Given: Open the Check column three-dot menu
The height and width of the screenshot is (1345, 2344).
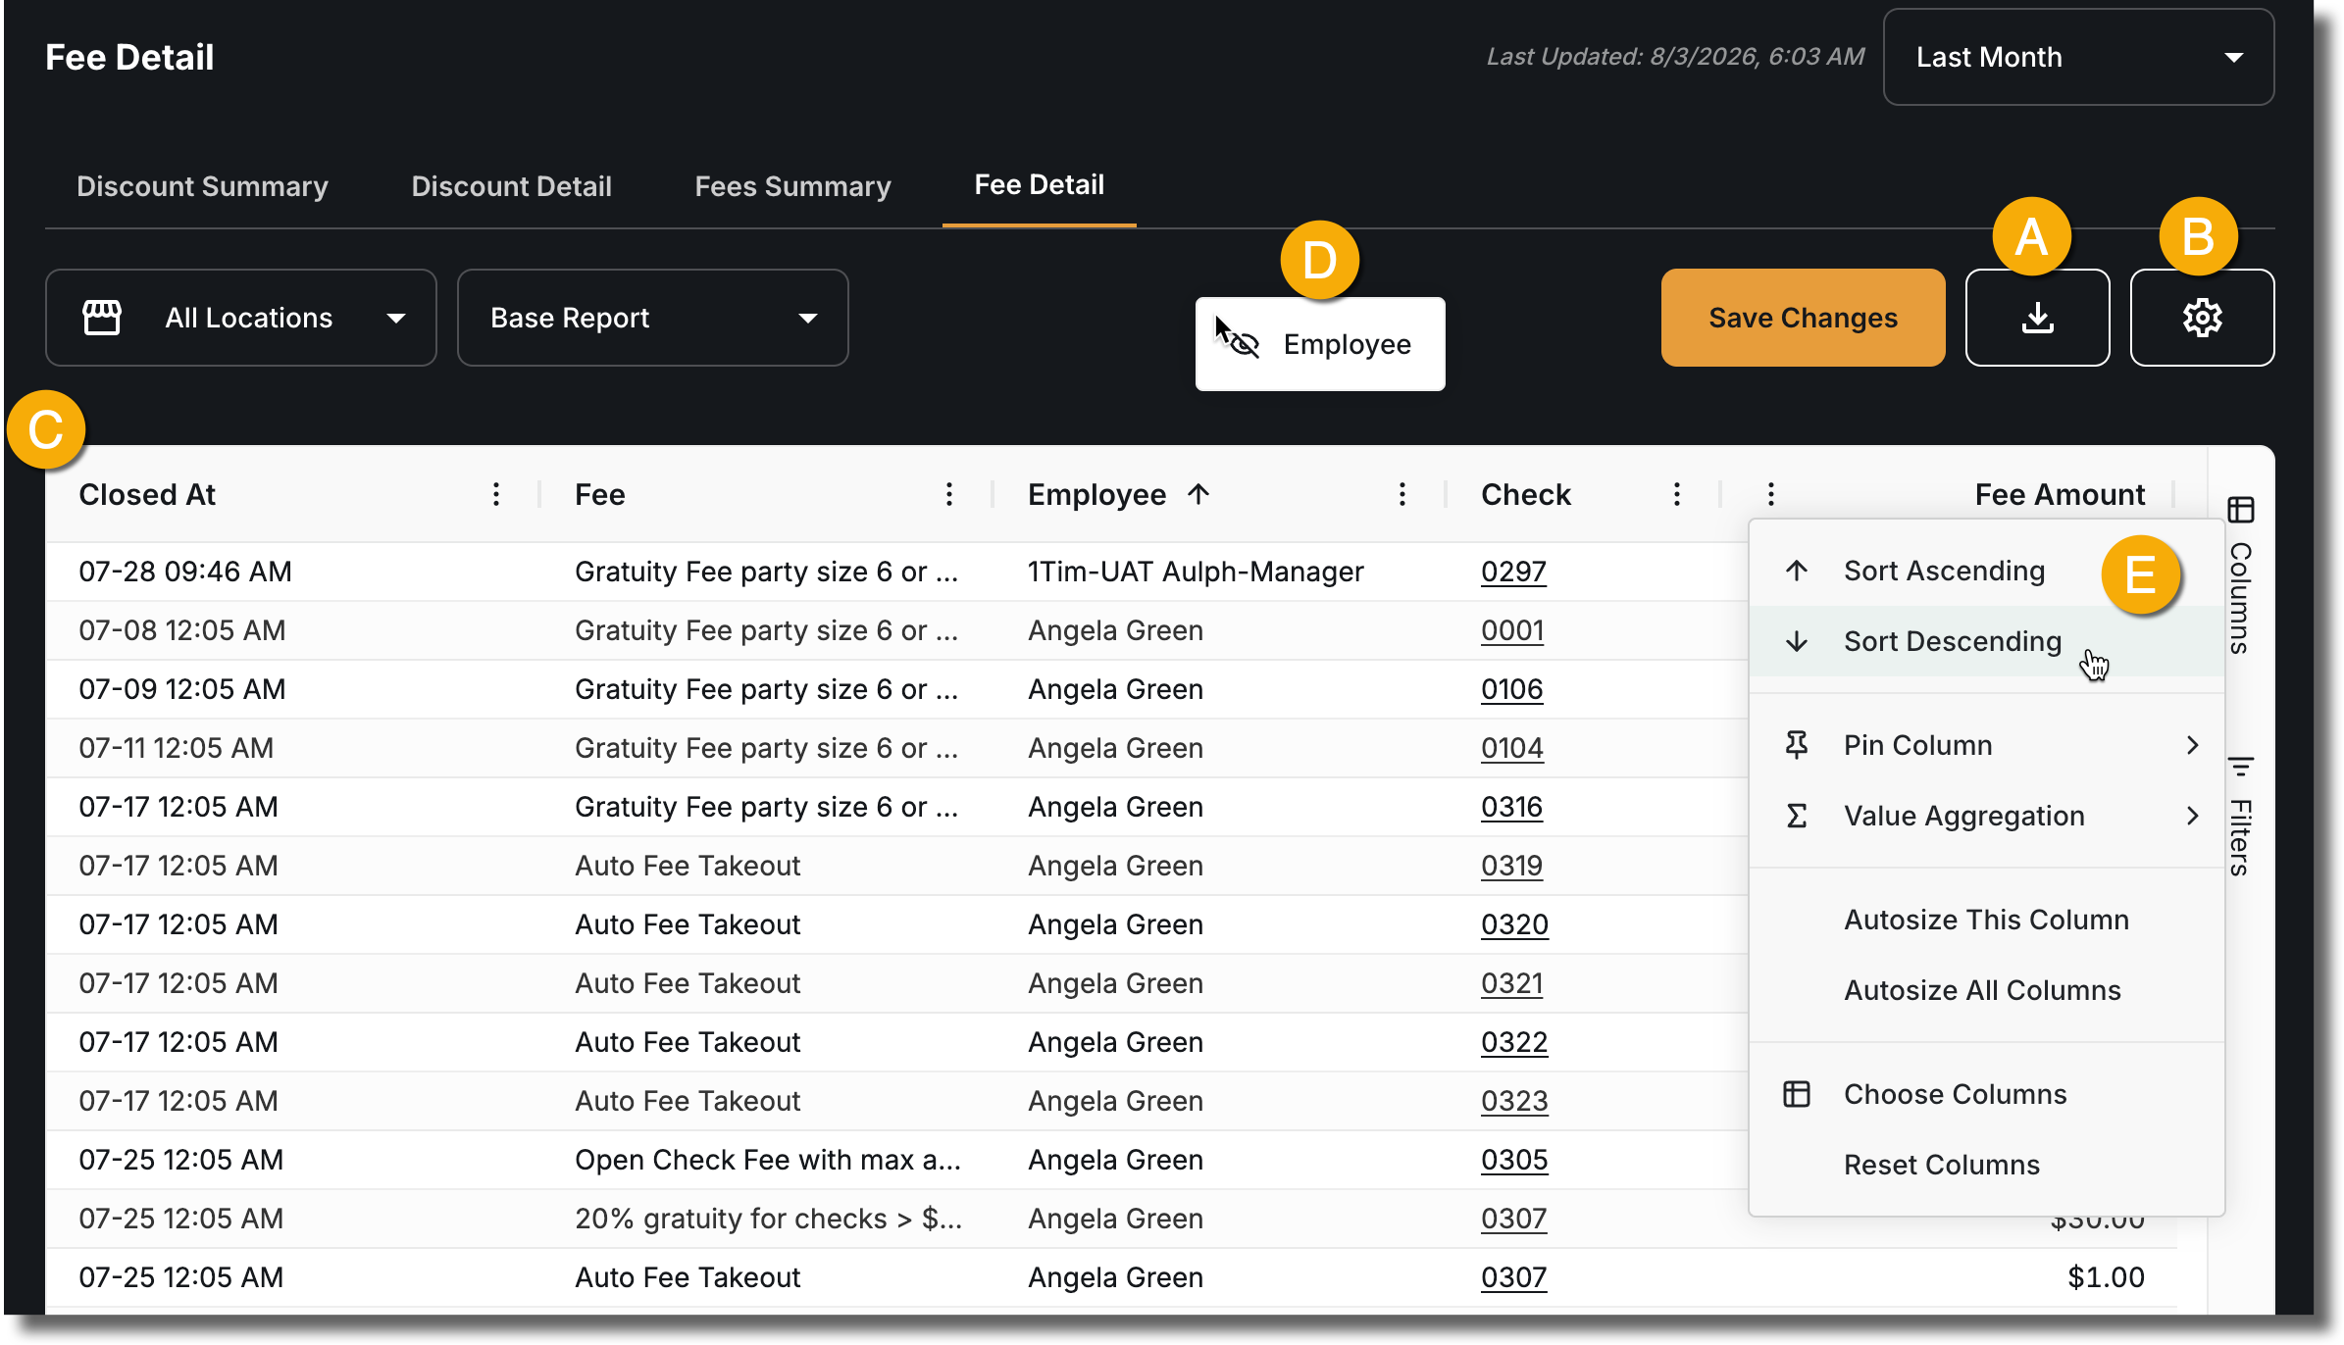Looking at the screenshot, I should click(1677, 494).
